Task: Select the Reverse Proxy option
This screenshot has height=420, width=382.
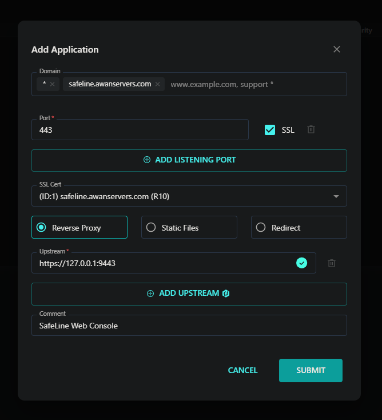Action: (79, 227)
